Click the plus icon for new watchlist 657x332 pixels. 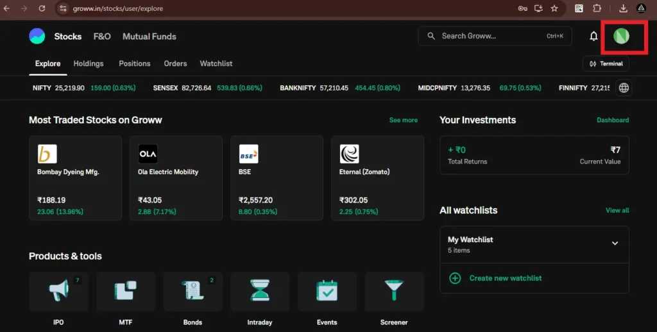[455, 278]
